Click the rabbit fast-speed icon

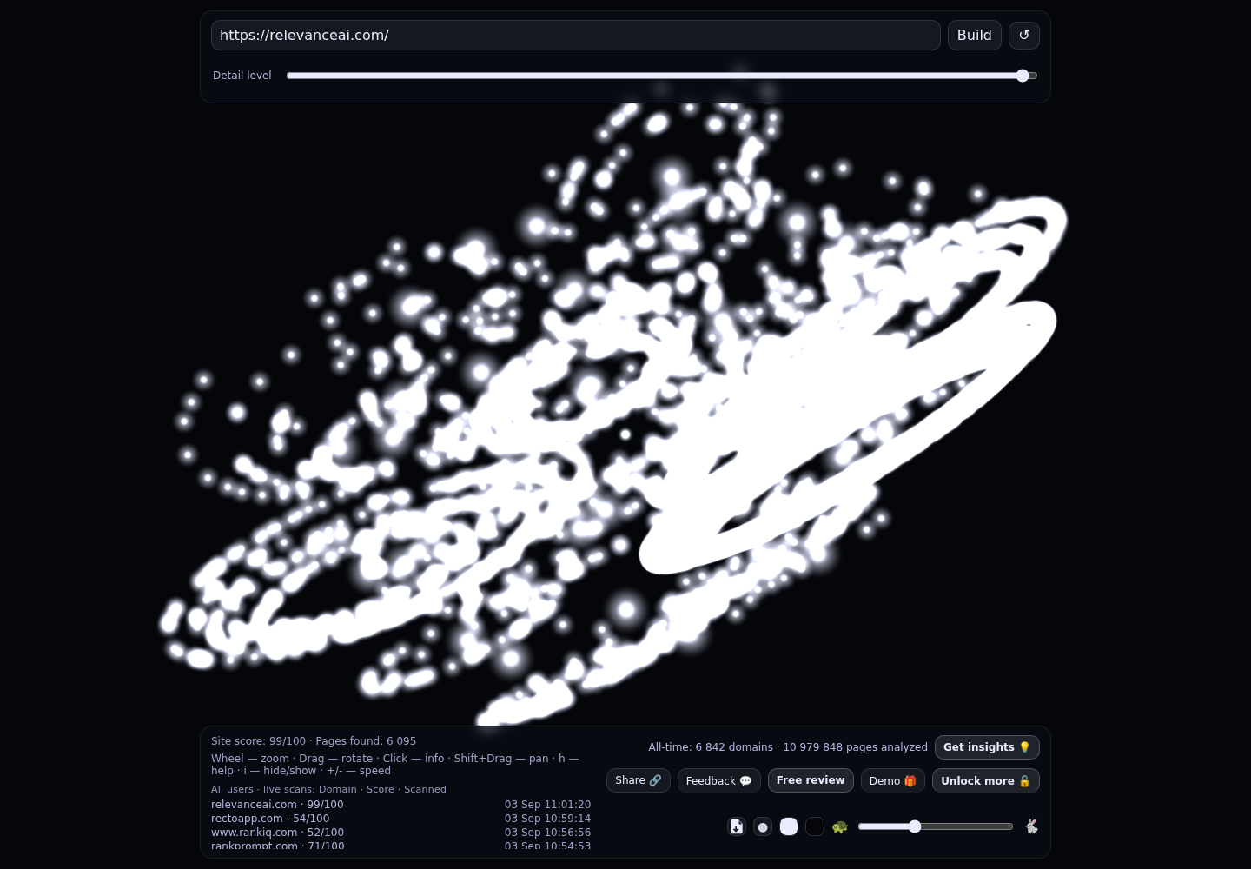[x=1031, y=826]
